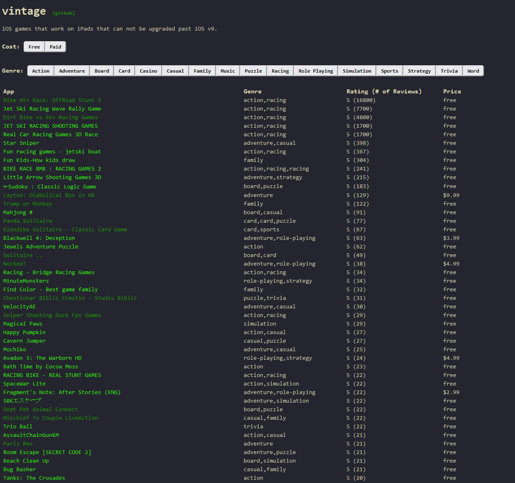The image size is (515, 483).
Task: Open JET SKI RACING SHOOTING GAMES link
Action: (x=51, y=126)
